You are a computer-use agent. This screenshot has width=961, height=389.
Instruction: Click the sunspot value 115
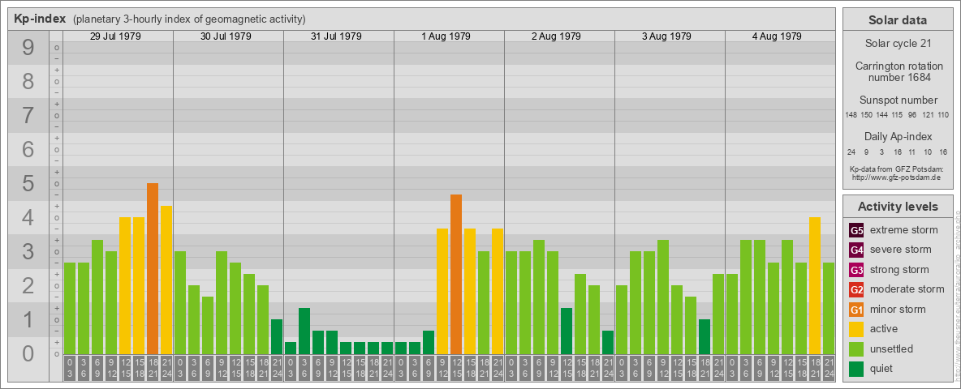pos(898,115)
